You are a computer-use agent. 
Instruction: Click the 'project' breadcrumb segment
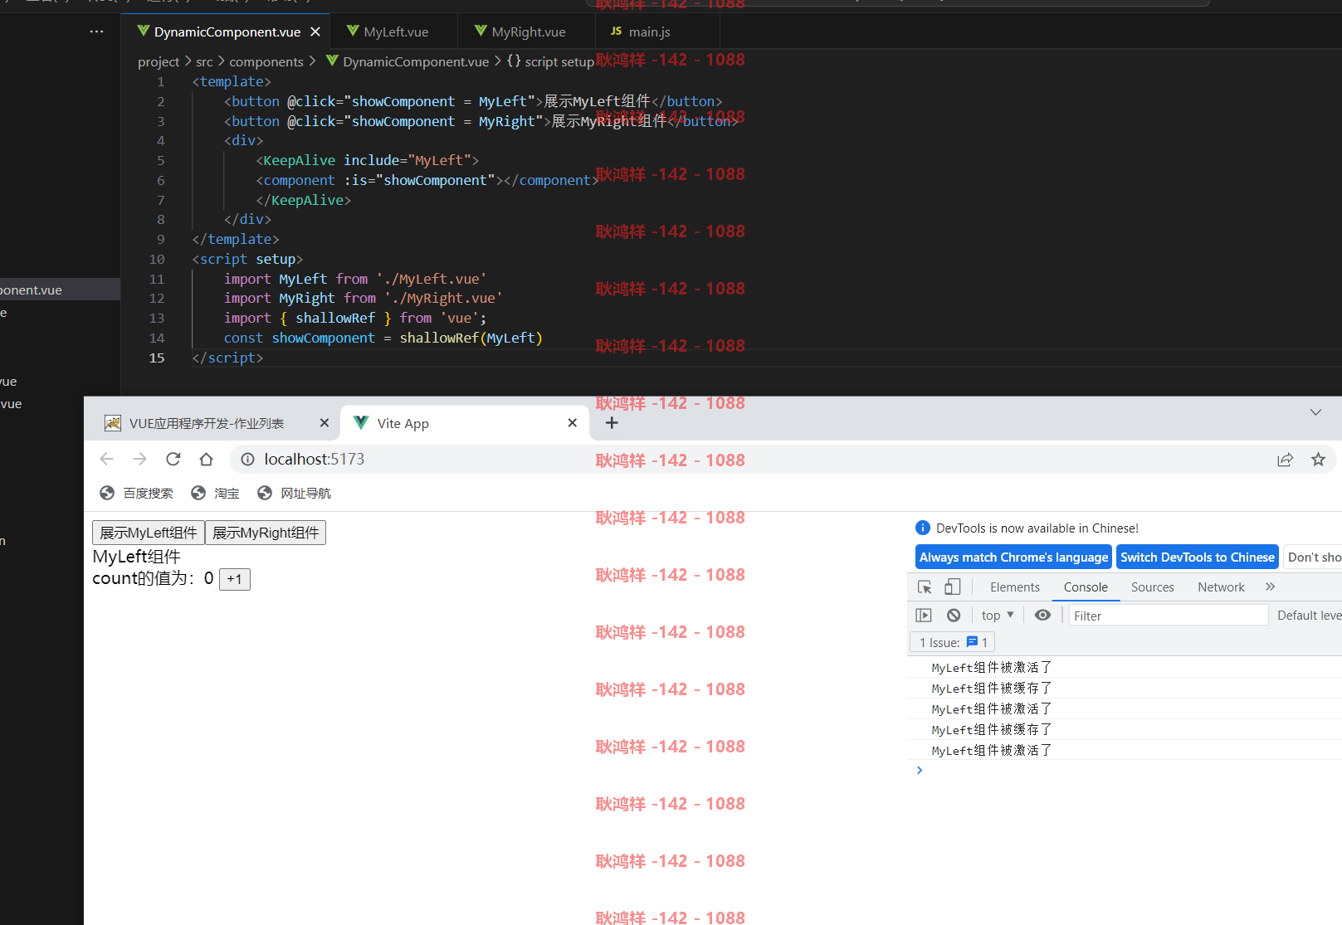(159, 61)
